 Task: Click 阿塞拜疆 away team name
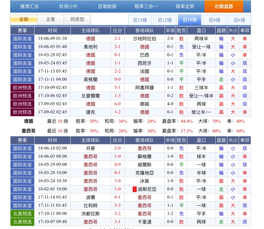tap(144, 88)
